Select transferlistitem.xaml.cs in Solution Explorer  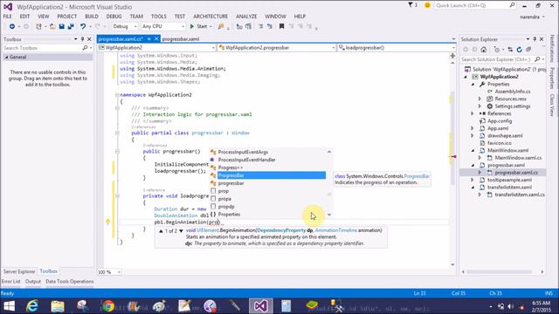[x=519, y=195]
